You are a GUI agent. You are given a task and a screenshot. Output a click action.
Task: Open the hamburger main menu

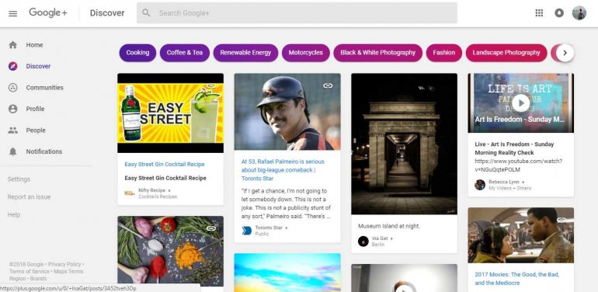(x=13, y=13)
